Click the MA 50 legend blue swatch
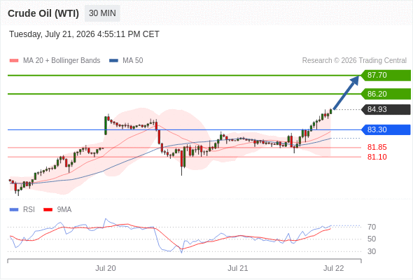The height and width of the screenshot is (280, 413). click(113, 61)
